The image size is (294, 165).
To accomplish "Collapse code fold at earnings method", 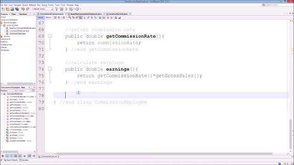I will 50,69.
